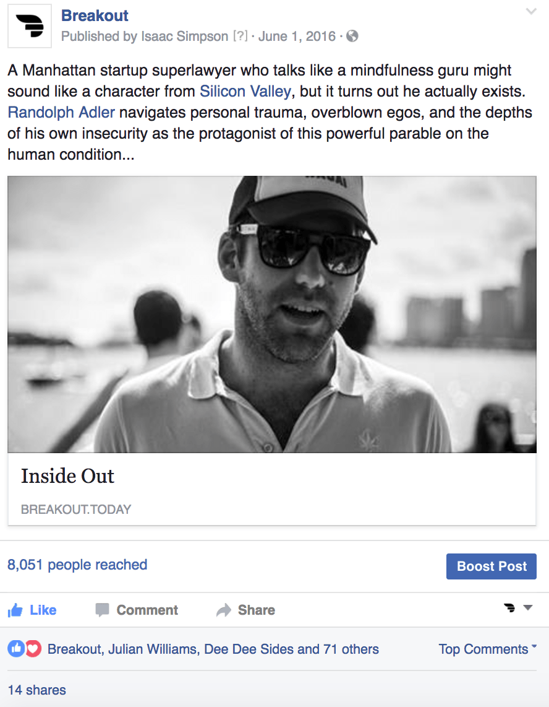View the 14 shares list
Screen dimensions: 549x707
pyautogui.click(x=37, y=690)
